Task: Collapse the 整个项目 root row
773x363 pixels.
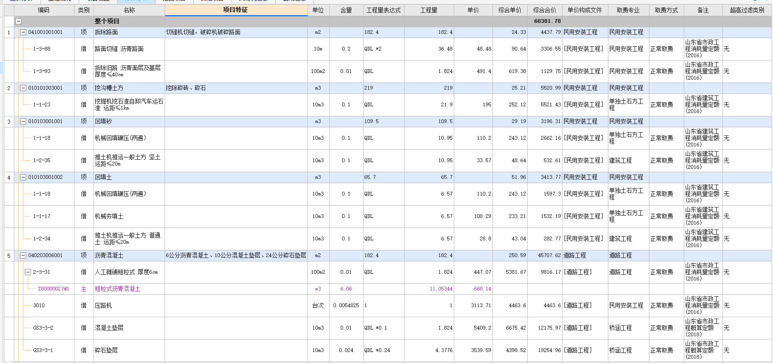Action: coord(18,21)
